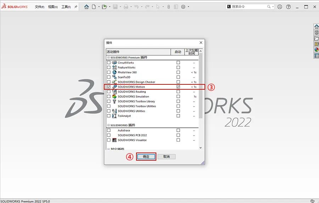Click the Rebuild traffic-light icon
Image resolution: width=319 pixels, height=203 pixels.
[168, 7]
